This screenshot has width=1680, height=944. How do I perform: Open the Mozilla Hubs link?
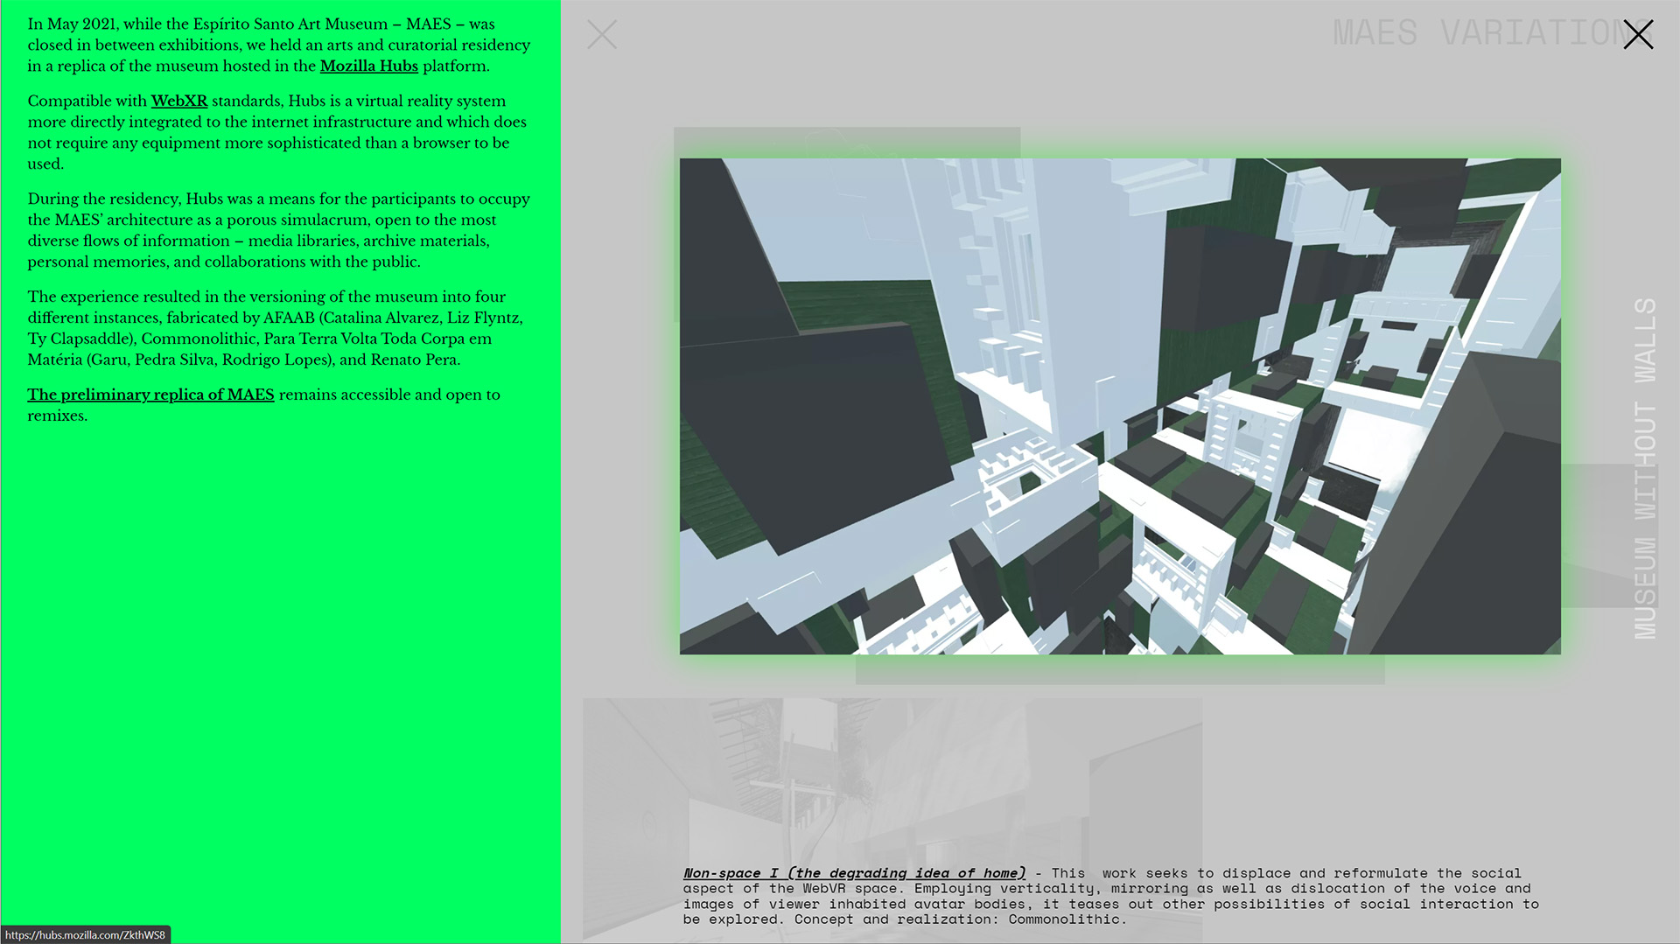pyautogui.click(x=369, y=66)
